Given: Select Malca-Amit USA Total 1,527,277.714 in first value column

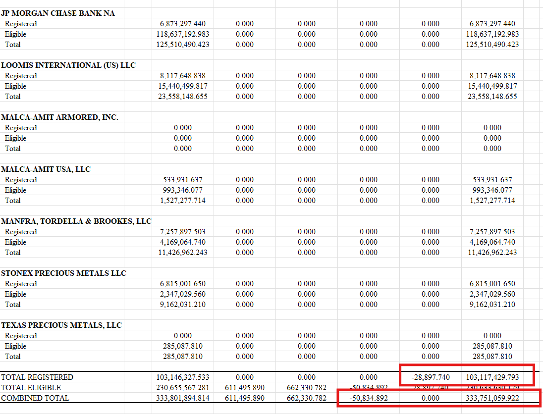Looking at the screenshot, I should click(183, 200).
